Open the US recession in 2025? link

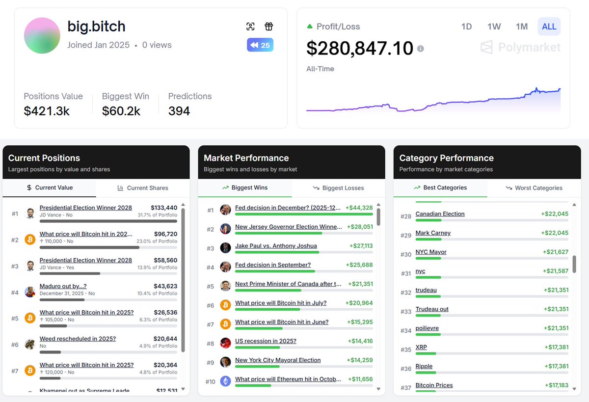(x=266, y=341)
